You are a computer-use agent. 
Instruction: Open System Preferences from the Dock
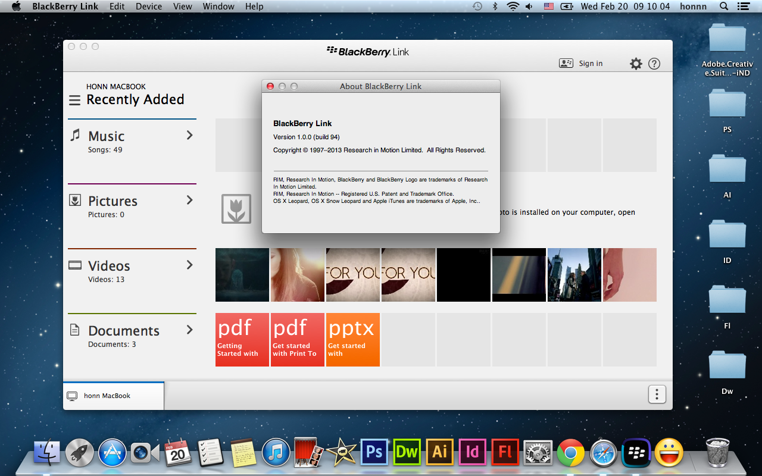(538, 453)
